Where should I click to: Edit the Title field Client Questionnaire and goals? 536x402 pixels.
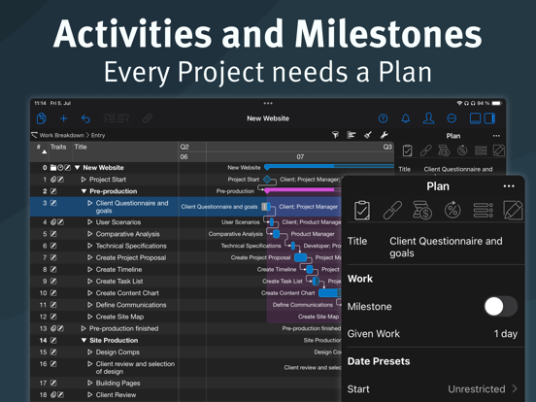pos(446,247)
